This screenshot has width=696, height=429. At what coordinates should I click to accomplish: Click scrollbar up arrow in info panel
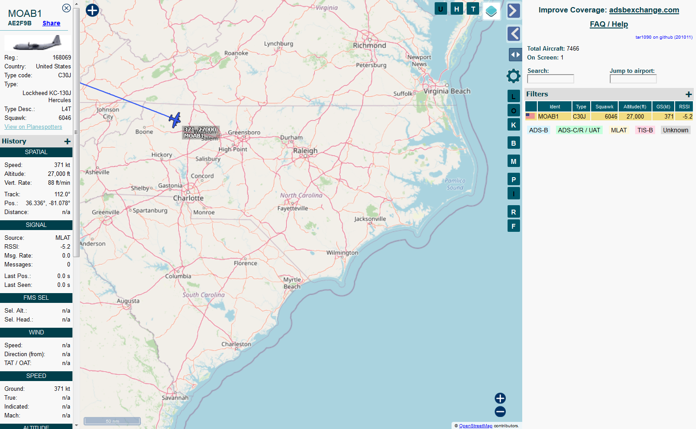pyautogui.click(x=76, y=4)
